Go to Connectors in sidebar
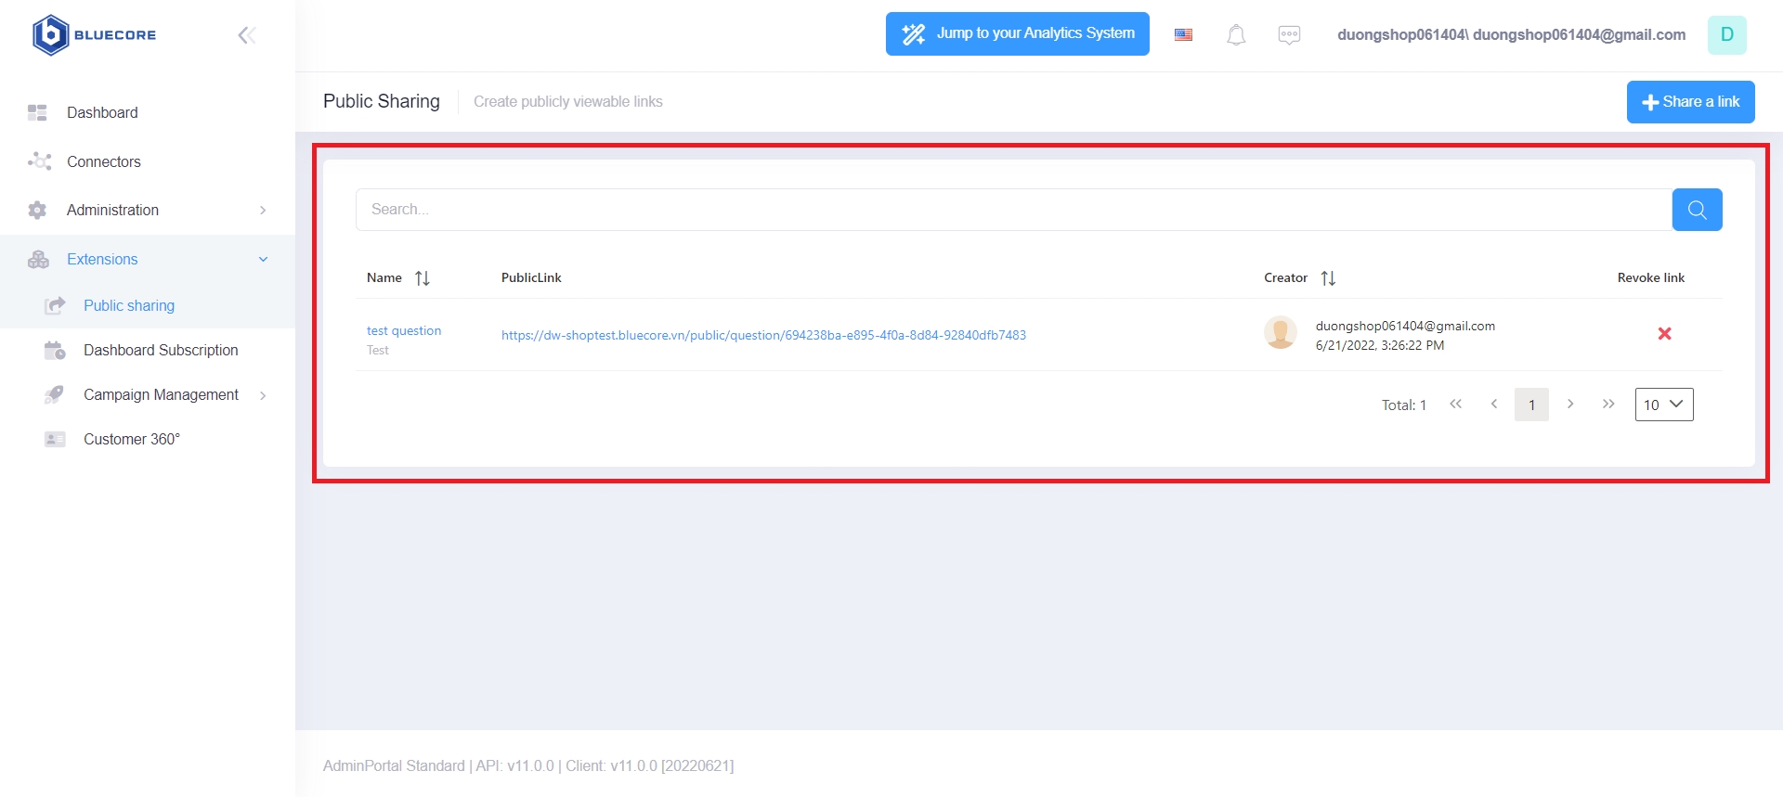 click(104, 162)
